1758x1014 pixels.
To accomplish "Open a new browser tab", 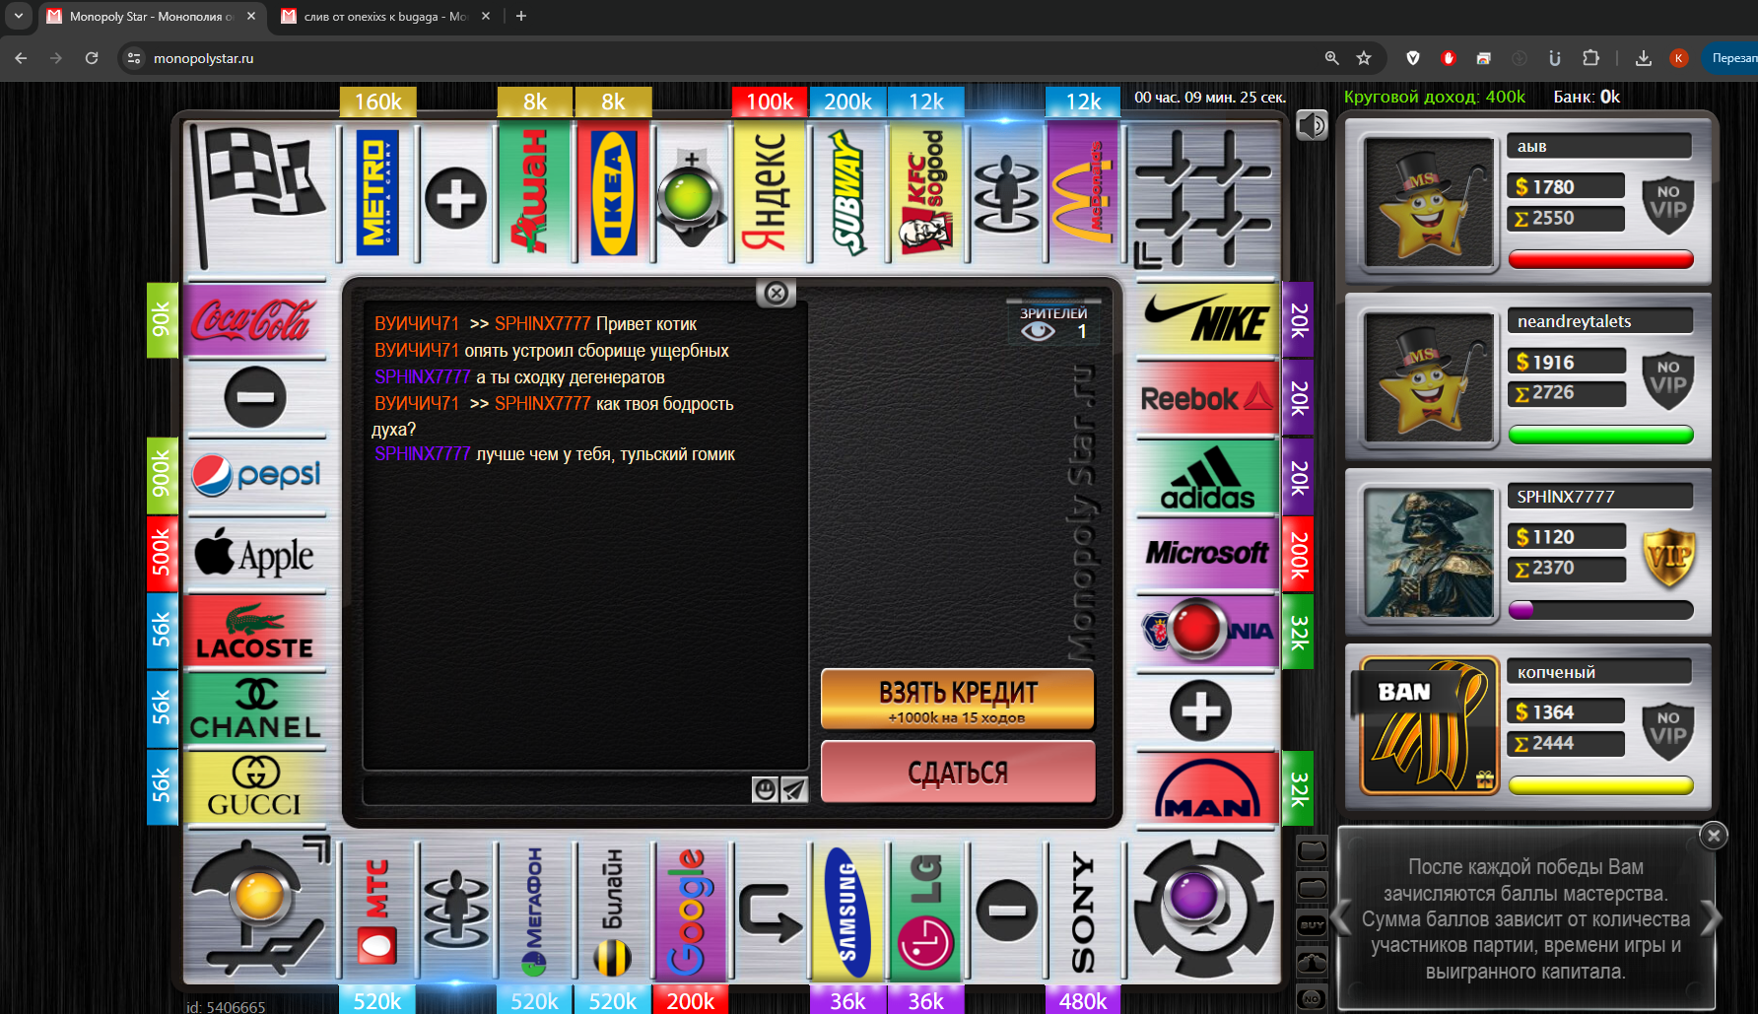I will tap(521, 16).
